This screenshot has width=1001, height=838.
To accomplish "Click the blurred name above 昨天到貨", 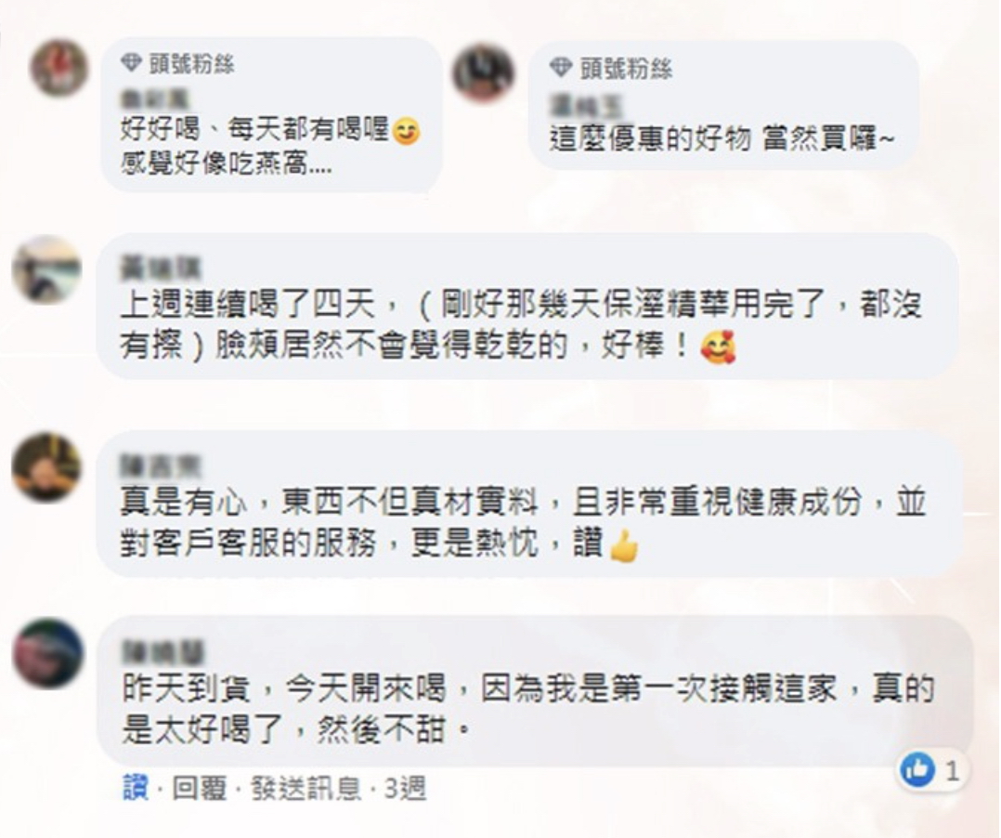I will tap(163, 653).
